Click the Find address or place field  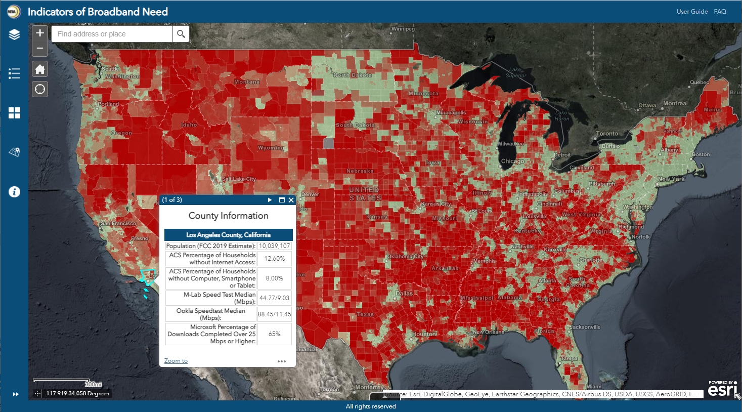(x=111, y=34)
